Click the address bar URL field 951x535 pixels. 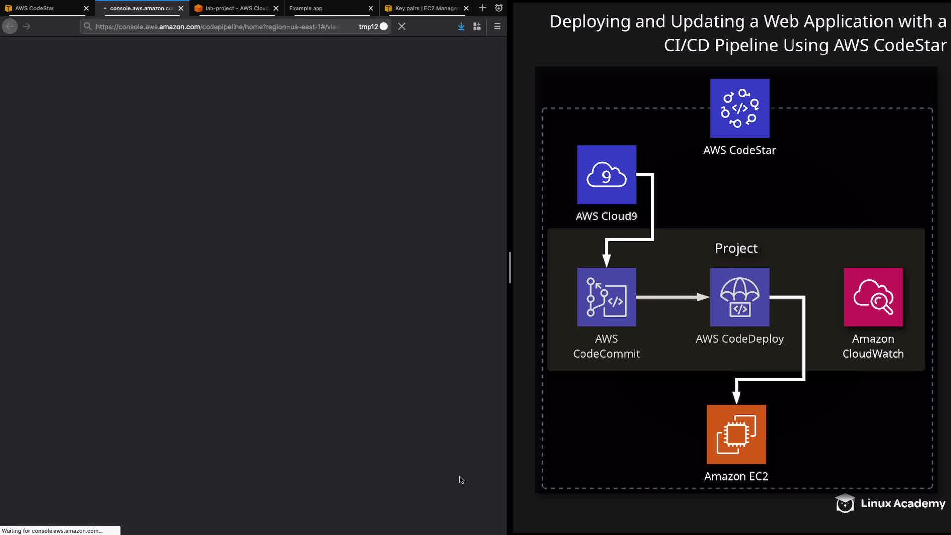[218, 27]
